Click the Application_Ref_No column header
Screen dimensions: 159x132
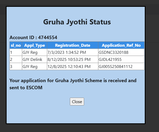pos(121,45)
